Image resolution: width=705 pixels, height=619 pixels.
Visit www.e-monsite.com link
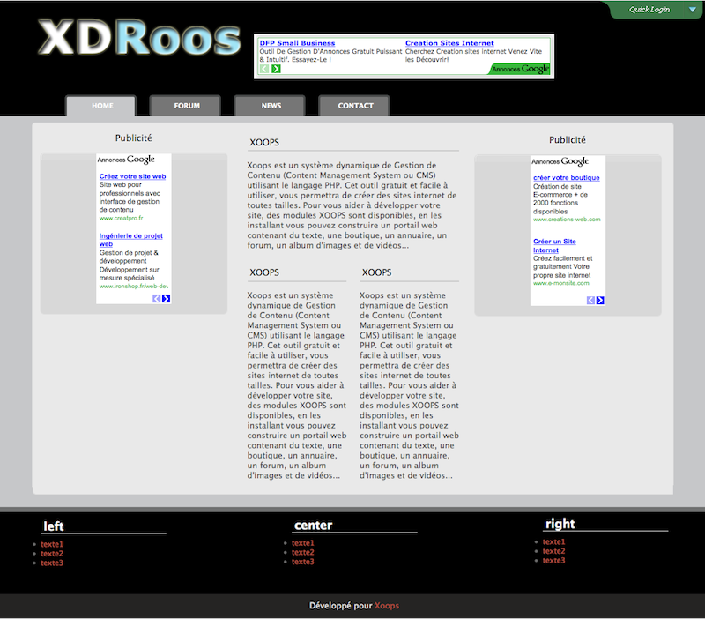tap(561, 283)
